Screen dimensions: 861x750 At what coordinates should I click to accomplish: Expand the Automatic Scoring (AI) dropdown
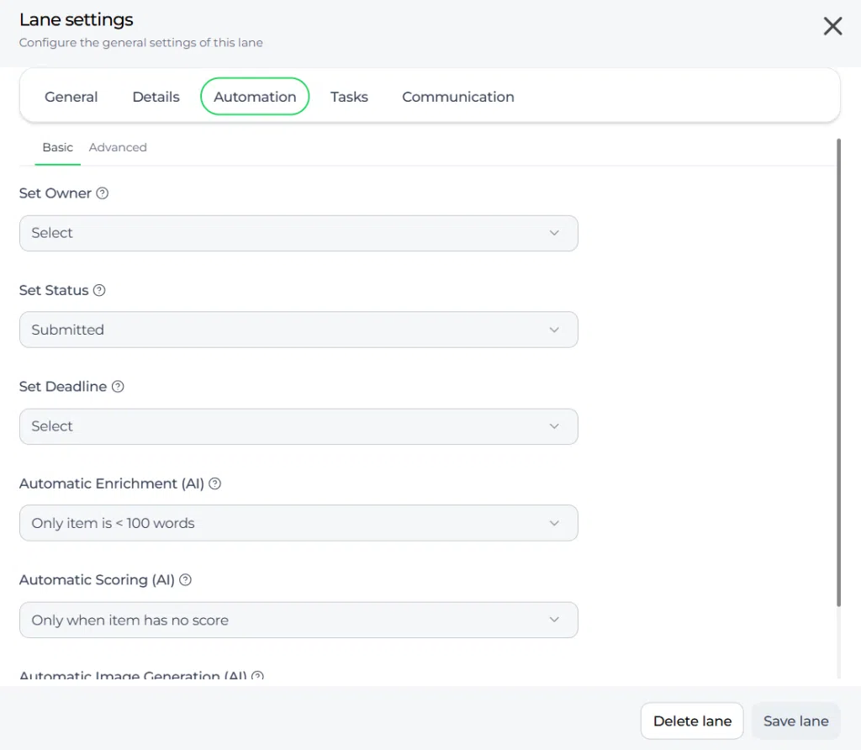298,620
